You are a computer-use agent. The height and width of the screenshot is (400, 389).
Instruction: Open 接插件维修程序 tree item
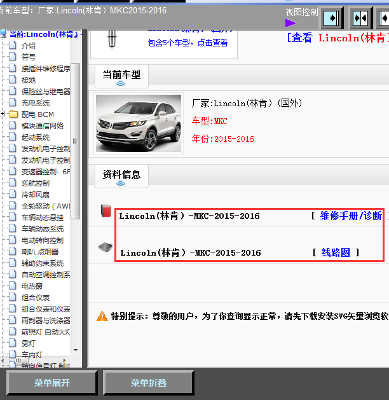(x=46, y=69)
